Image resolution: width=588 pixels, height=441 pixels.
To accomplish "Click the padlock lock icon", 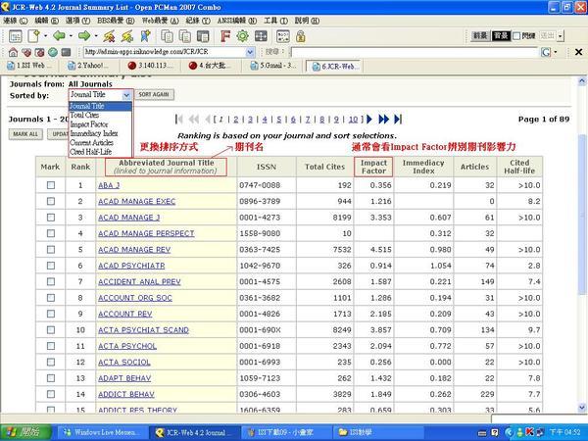I will pyautogui.click(x=301, y=36).
